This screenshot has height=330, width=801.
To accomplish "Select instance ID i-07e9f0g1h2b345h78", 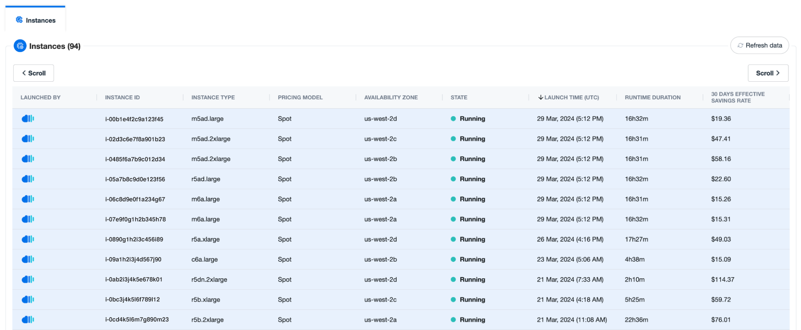I will 135,219.
